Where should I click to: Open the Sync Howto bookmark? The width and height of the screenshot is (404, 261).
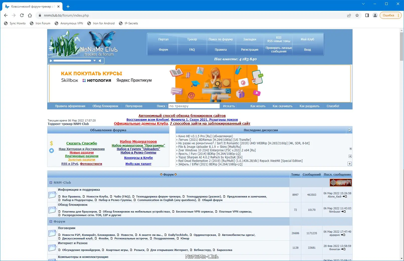[x=15, y=23]
